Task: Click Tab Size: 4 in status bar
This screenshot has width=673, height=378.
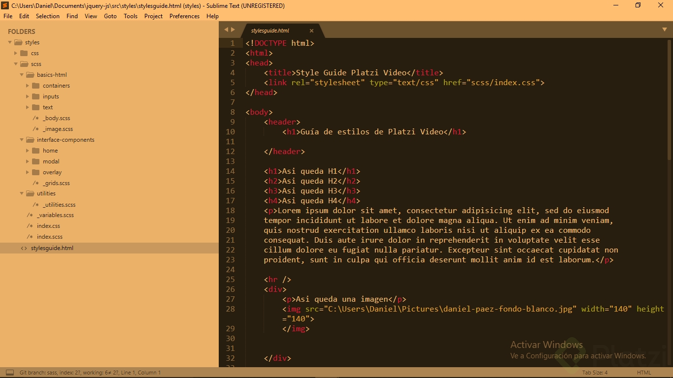Action: click(594, 373)
